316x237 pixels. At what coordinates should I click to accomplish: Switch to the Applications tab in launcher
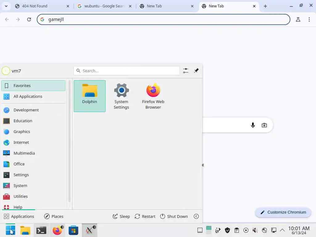click(x=19, y=216)
